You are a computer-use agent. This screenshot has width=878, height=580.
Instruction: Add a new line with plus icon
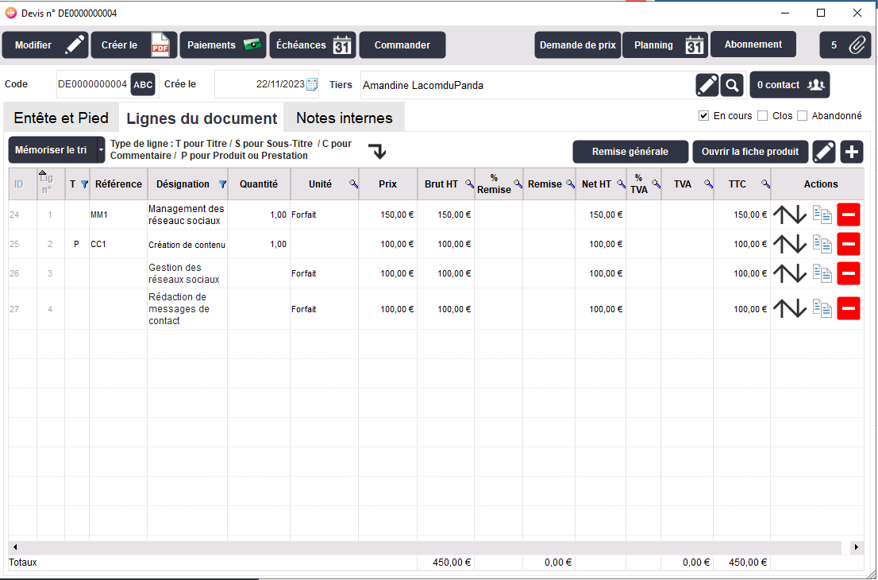pos(852,151)
